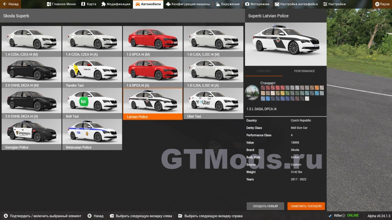
Task: Click the Skoda Superb header title
Action: [16, 16]
